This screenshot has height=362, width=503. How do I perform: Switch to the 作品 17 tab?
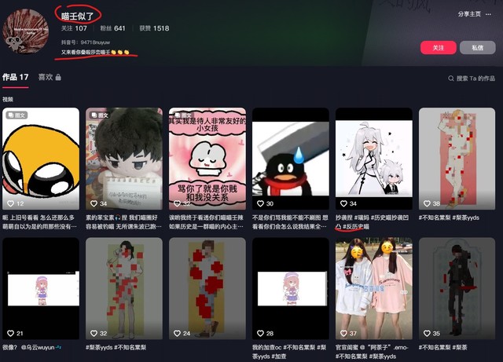[x=16, y=77]
